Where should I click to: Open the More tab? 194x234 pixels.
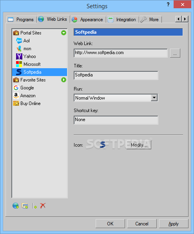point(150,20)
